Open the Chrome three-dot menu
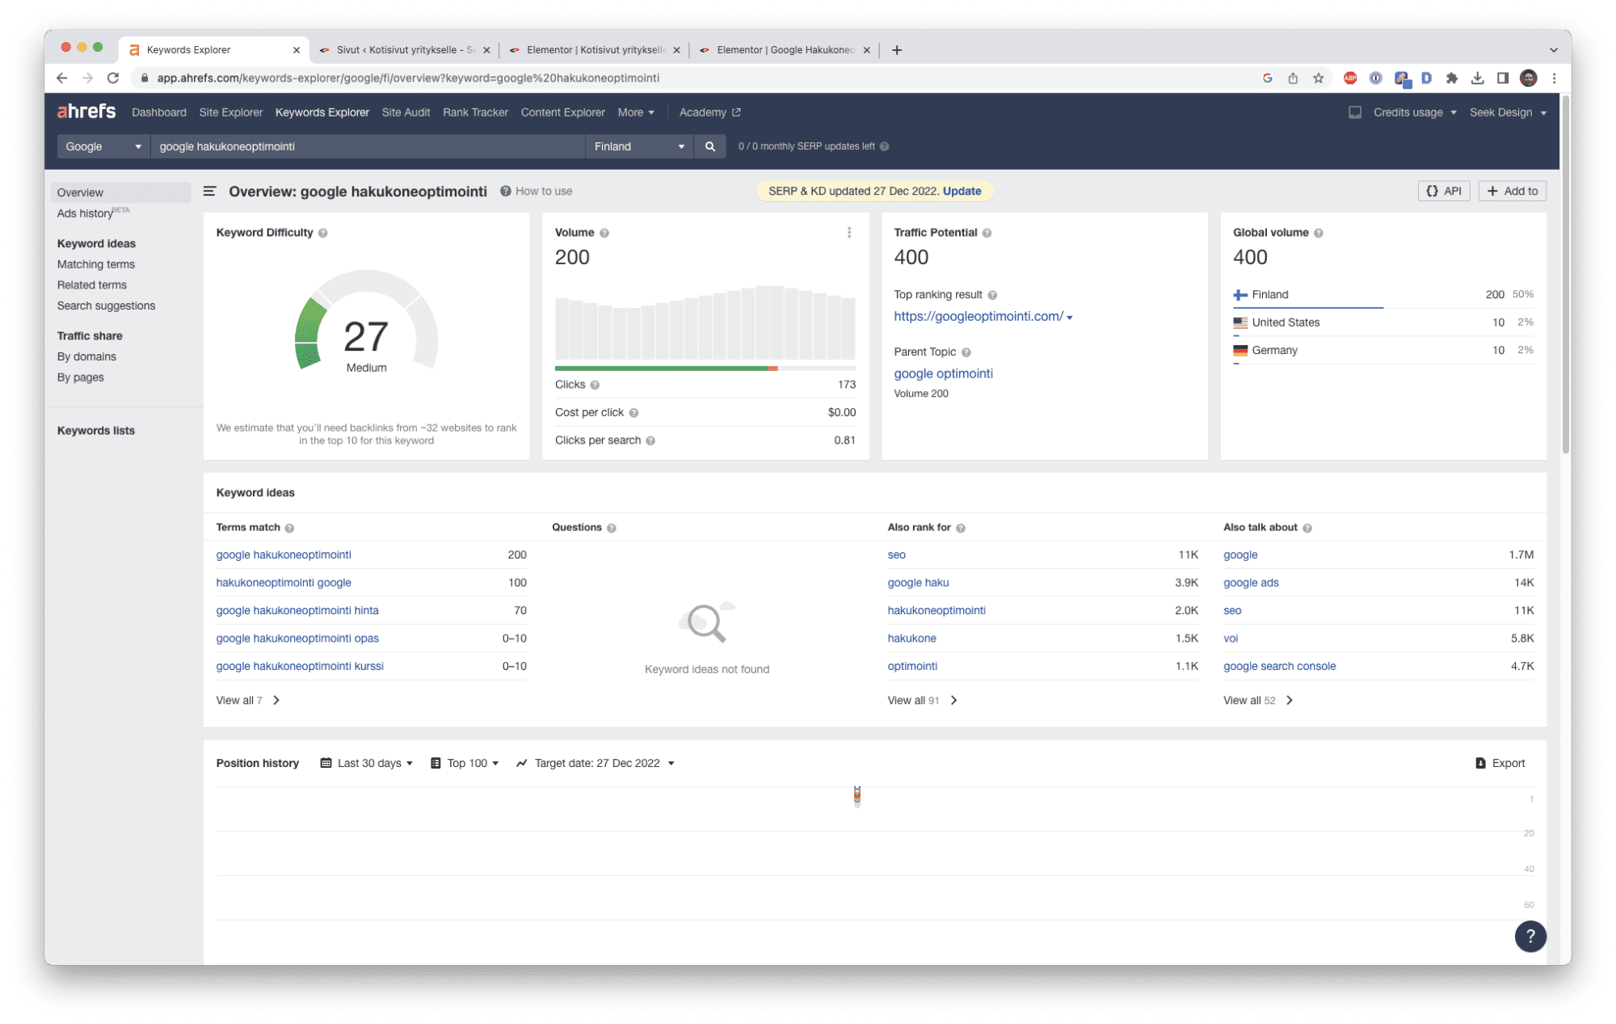The width and height of the screenshot is (1616, 1024). click(x=1554, y=78)
